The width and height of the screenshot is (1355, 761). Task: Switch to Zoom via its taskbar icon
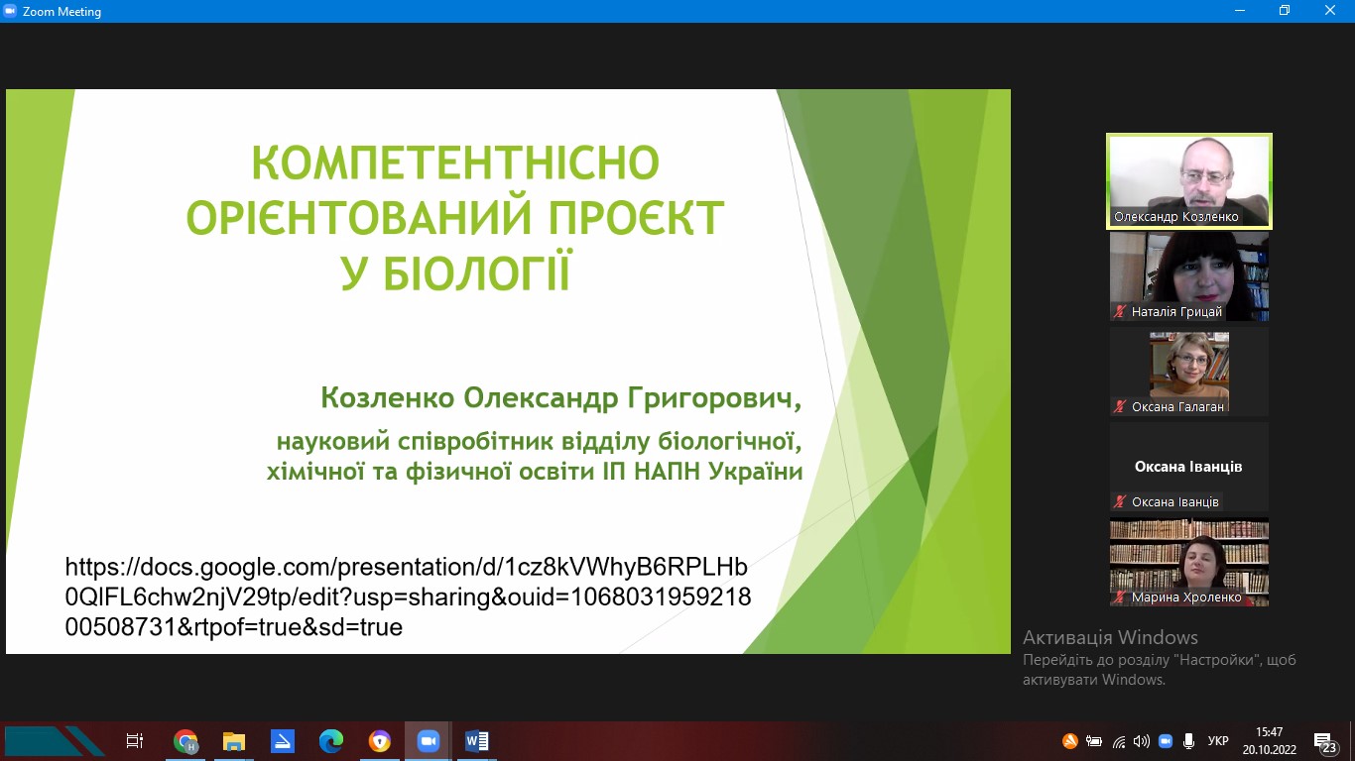click(x=429, y=741)
